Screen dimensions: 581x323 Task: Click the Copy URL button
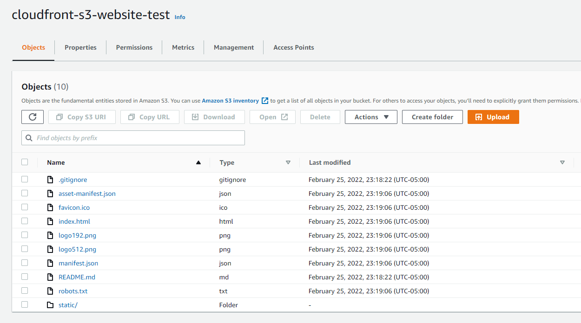coord(150,117)
